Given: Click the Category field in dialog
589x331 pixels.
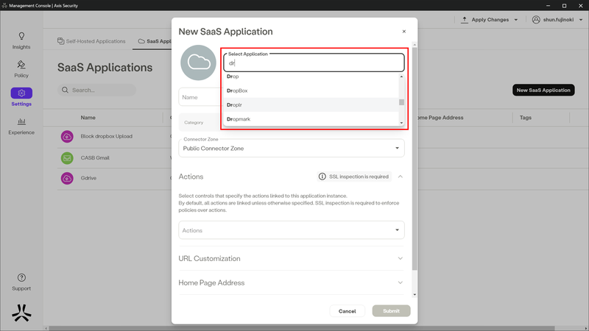Looking at the screenshot, I should click(x=201, y=122).
